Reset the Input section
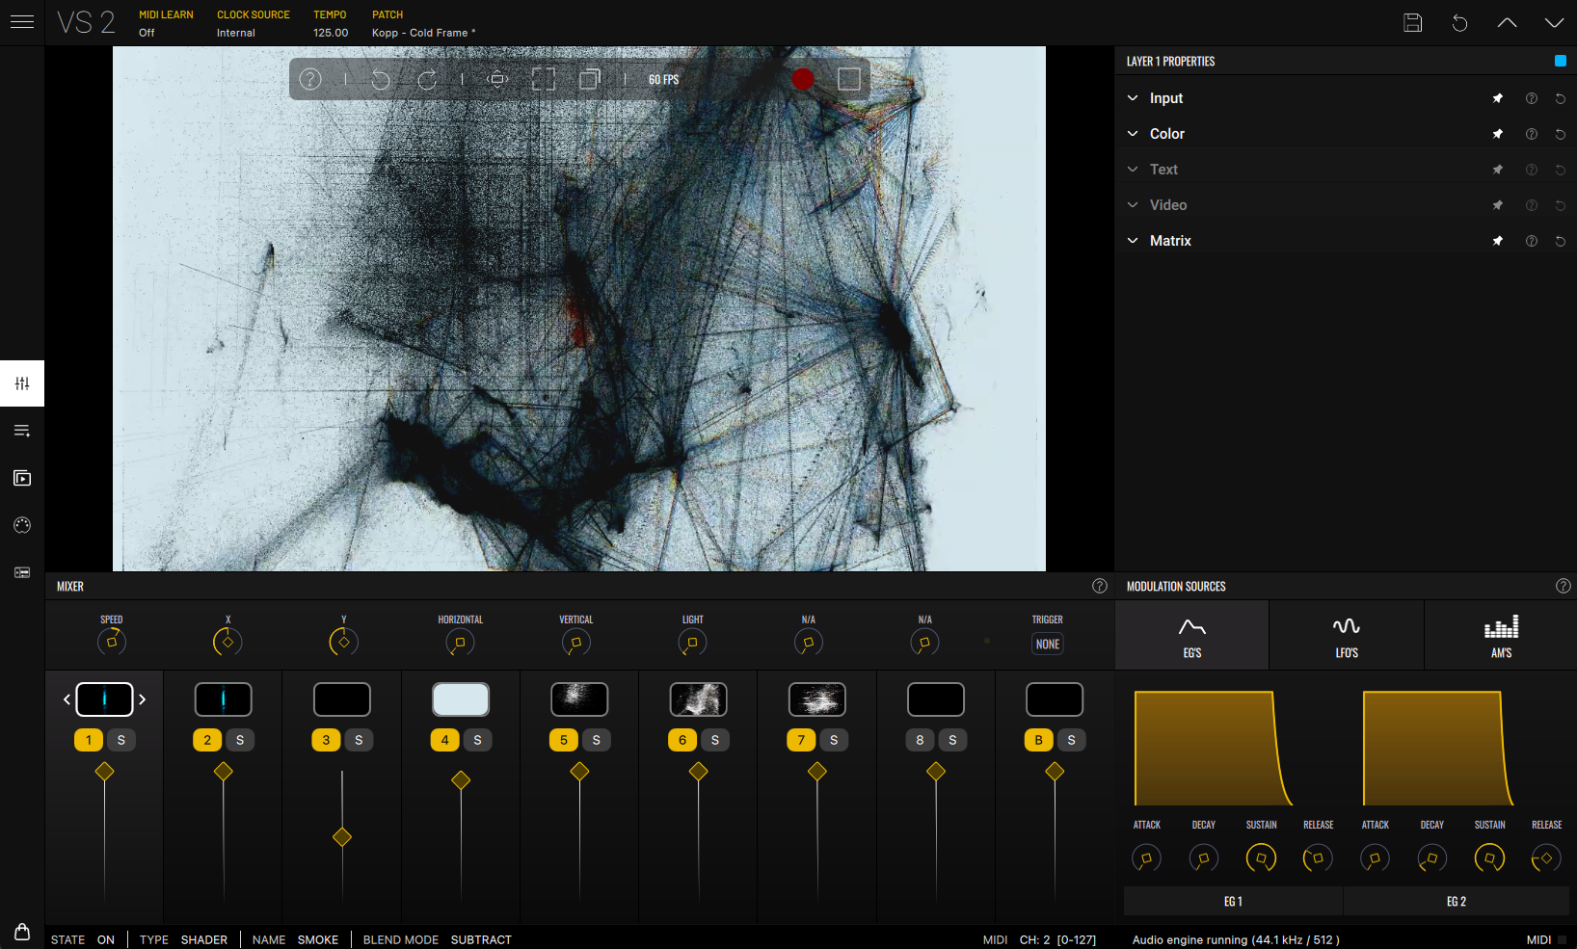The width and height of the screenshot is (1577, 949). 1561,98
